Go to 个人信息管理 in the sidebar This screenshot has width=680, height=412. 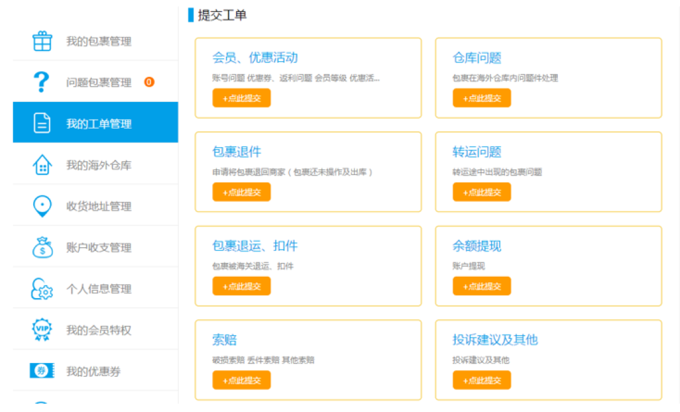96,289
